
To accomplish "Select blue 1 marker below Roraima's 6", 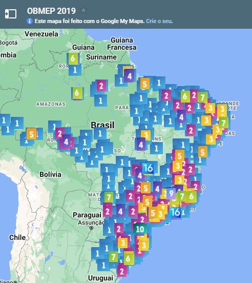I will tap(75, 70).
